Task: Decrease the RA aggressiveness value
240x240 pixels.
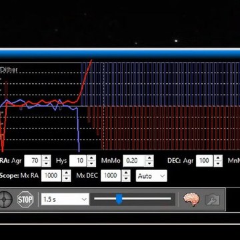Action: coord(46,163)
